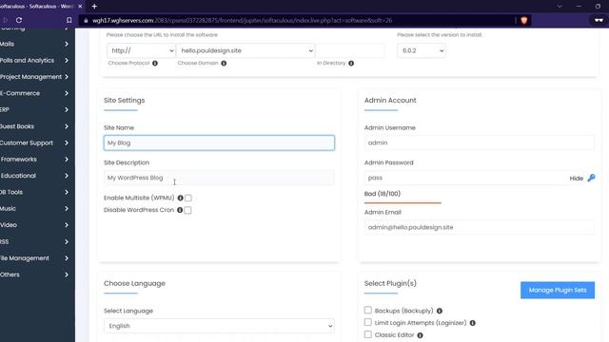The height and width of the screenshot is (342, 609).
Task: Click the browser address bar URL
Action: tap(242, 21)
